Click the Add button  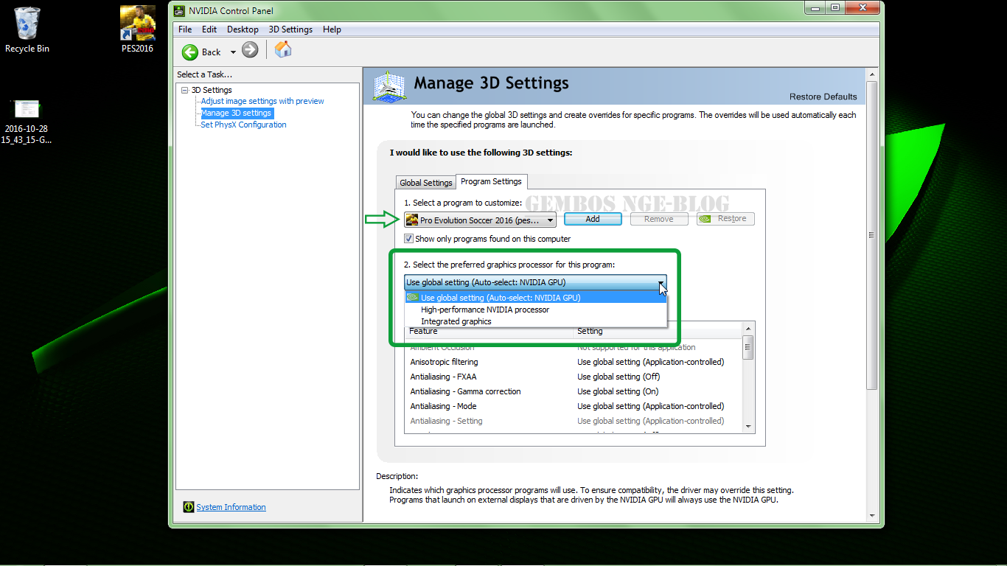593,219
